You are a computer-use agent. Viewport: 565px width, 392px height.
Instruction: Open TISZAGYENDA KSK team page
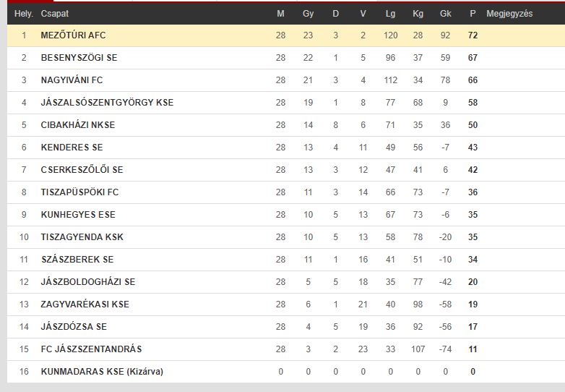82,237
